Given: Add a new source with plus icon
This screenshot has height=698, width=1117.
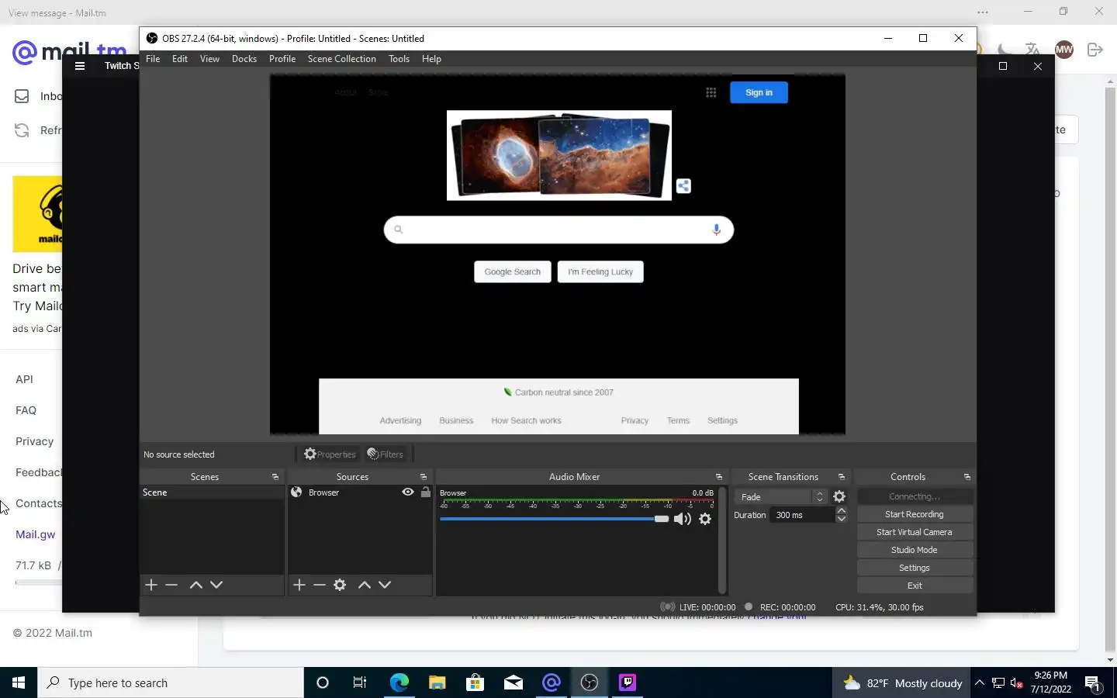Looking at the screenshot, I should coord(299,585).
